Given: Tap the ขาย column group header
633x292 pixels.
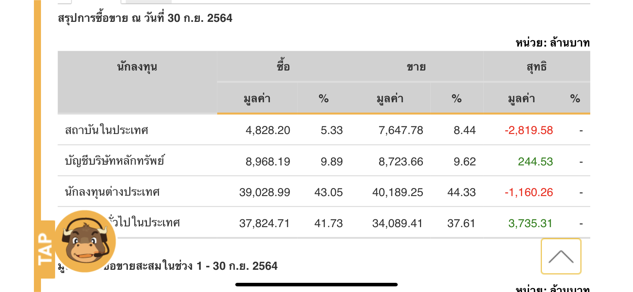Looking at the screenshot, I should tap(416, 67).
